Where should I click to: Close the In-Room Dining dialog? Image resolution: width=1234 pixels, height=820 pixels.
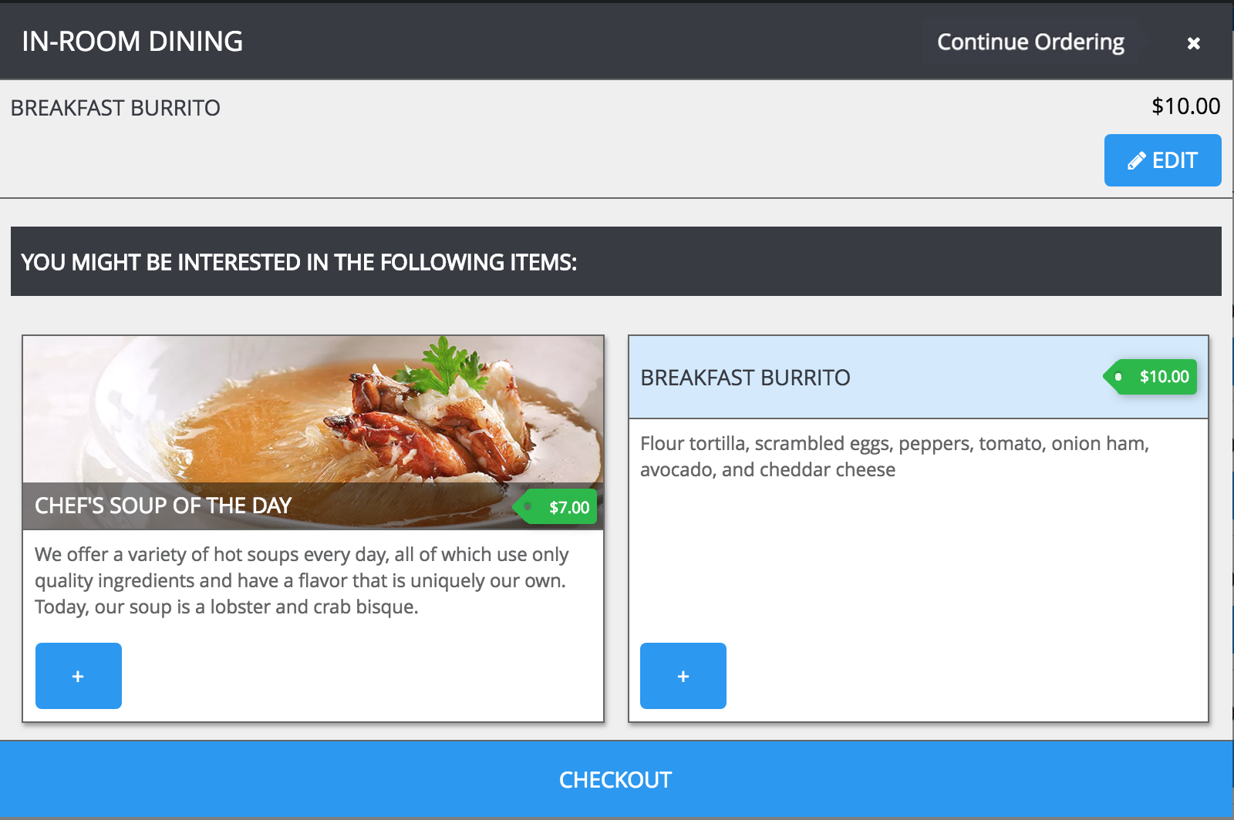pos(1193,43)
